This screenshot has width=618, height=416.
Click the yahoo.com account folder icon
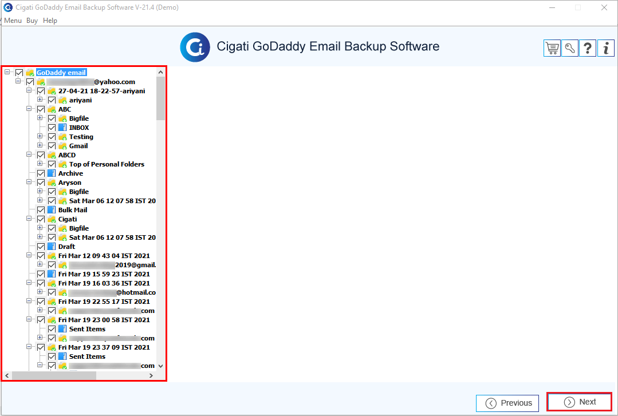click(41, 82)
